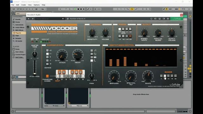Viewport: 203px width, 114px height.
Task: Open Packs in Places
Action: pos(17,49)
